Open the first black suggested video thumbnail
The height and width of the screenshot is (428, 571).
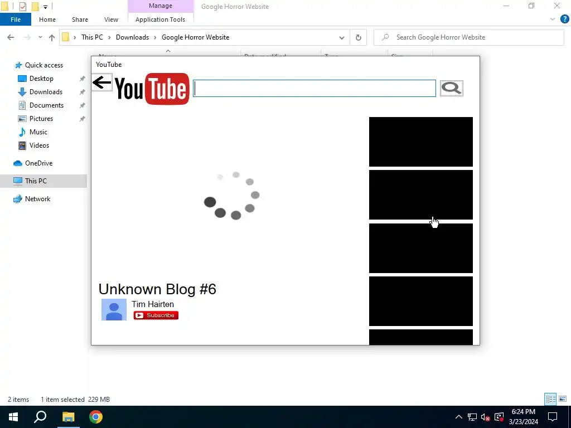[x=421, y=142]
